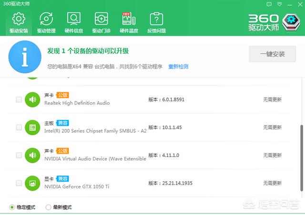Open the 驱动门诊 tab

tap(102, 22)
